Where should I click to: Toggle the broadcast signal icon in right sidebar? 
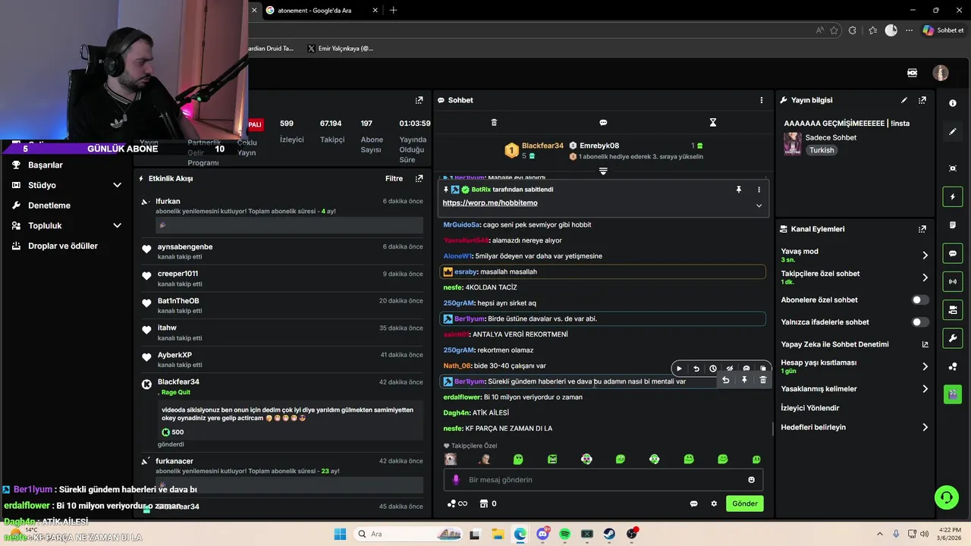tap(953, 281)
